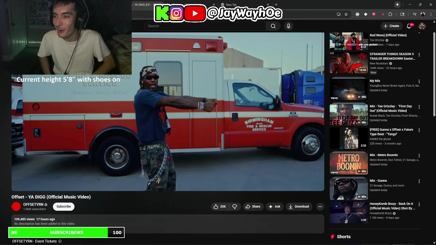The image size is (436, 245).
Task: Like the video (20K)
Action: [220, 207]
